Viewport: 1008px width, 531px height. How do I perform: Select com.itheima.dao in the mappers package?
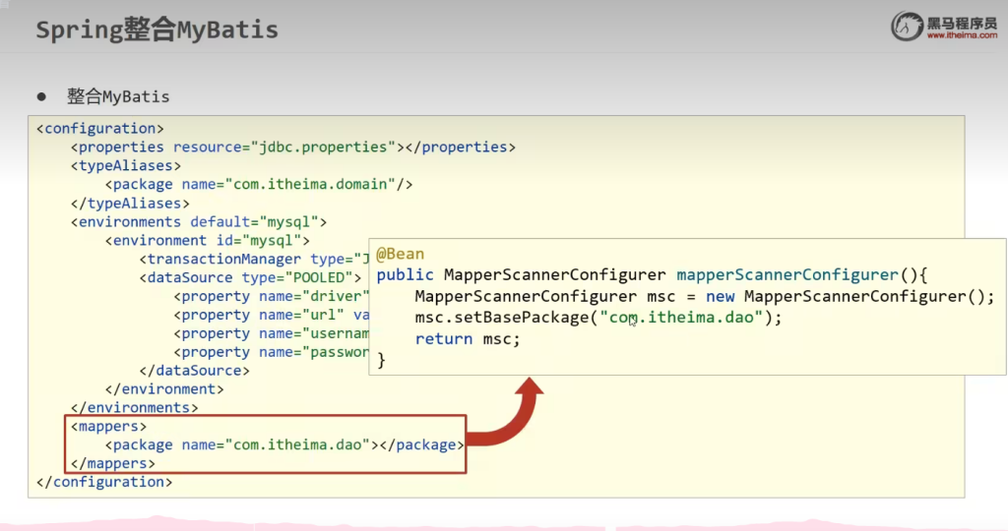point(300,445)
